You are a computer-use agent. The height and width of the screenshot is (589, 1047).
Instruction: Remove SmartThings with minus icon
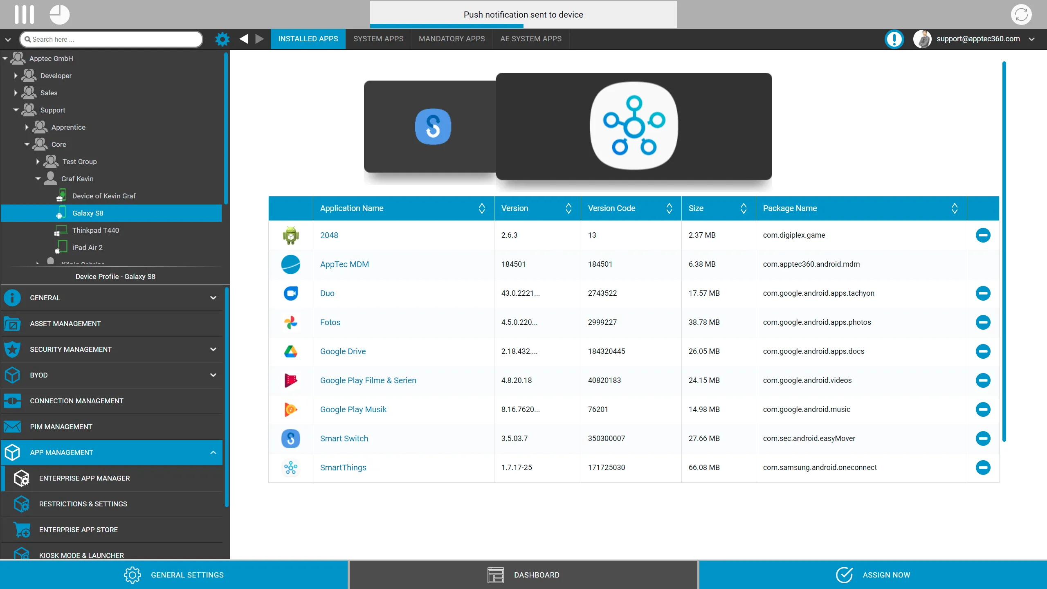coord(983,468)
